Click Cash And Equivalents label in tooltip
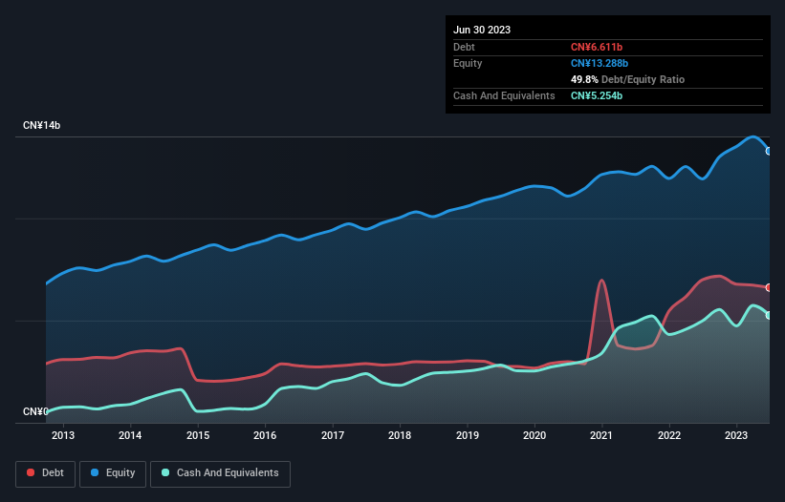This screenshot has height=502, width=785. (504, 95)
